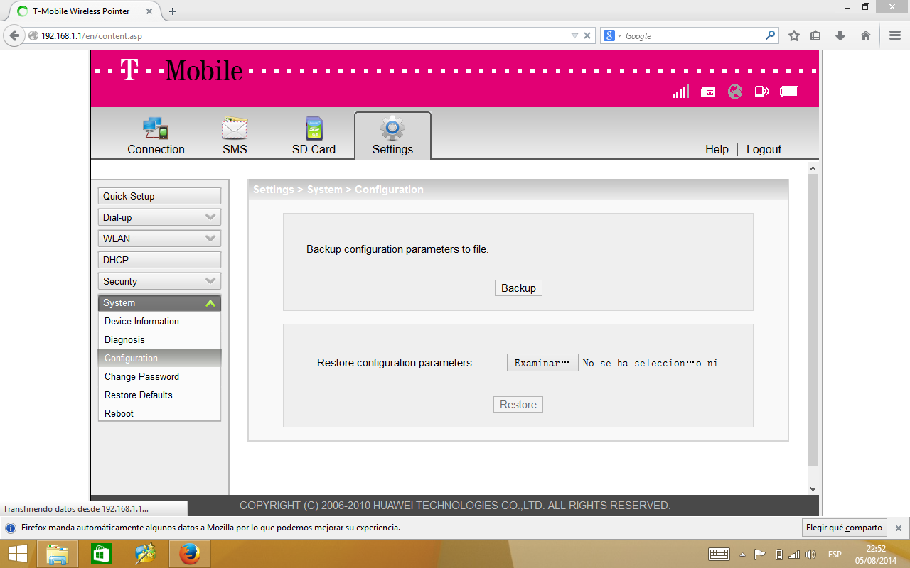Open the SD Card icon
Screen dimensions: 910x568
pos(314,129)
